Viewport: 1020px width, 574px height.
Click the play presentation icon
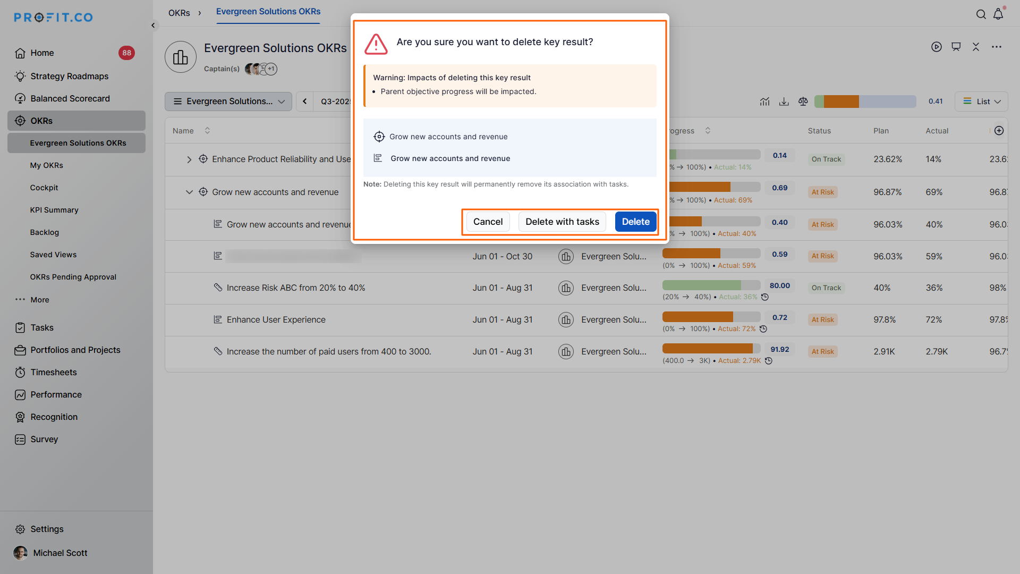point(936,47)
